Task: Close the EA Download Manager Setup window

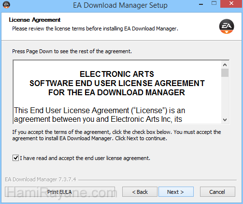Action: [231, 3]
